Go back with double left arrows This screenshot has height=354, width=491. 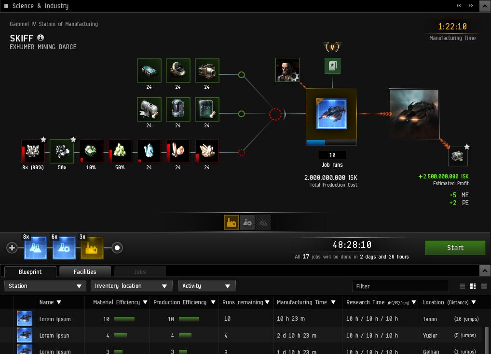[x=458, y=6]
